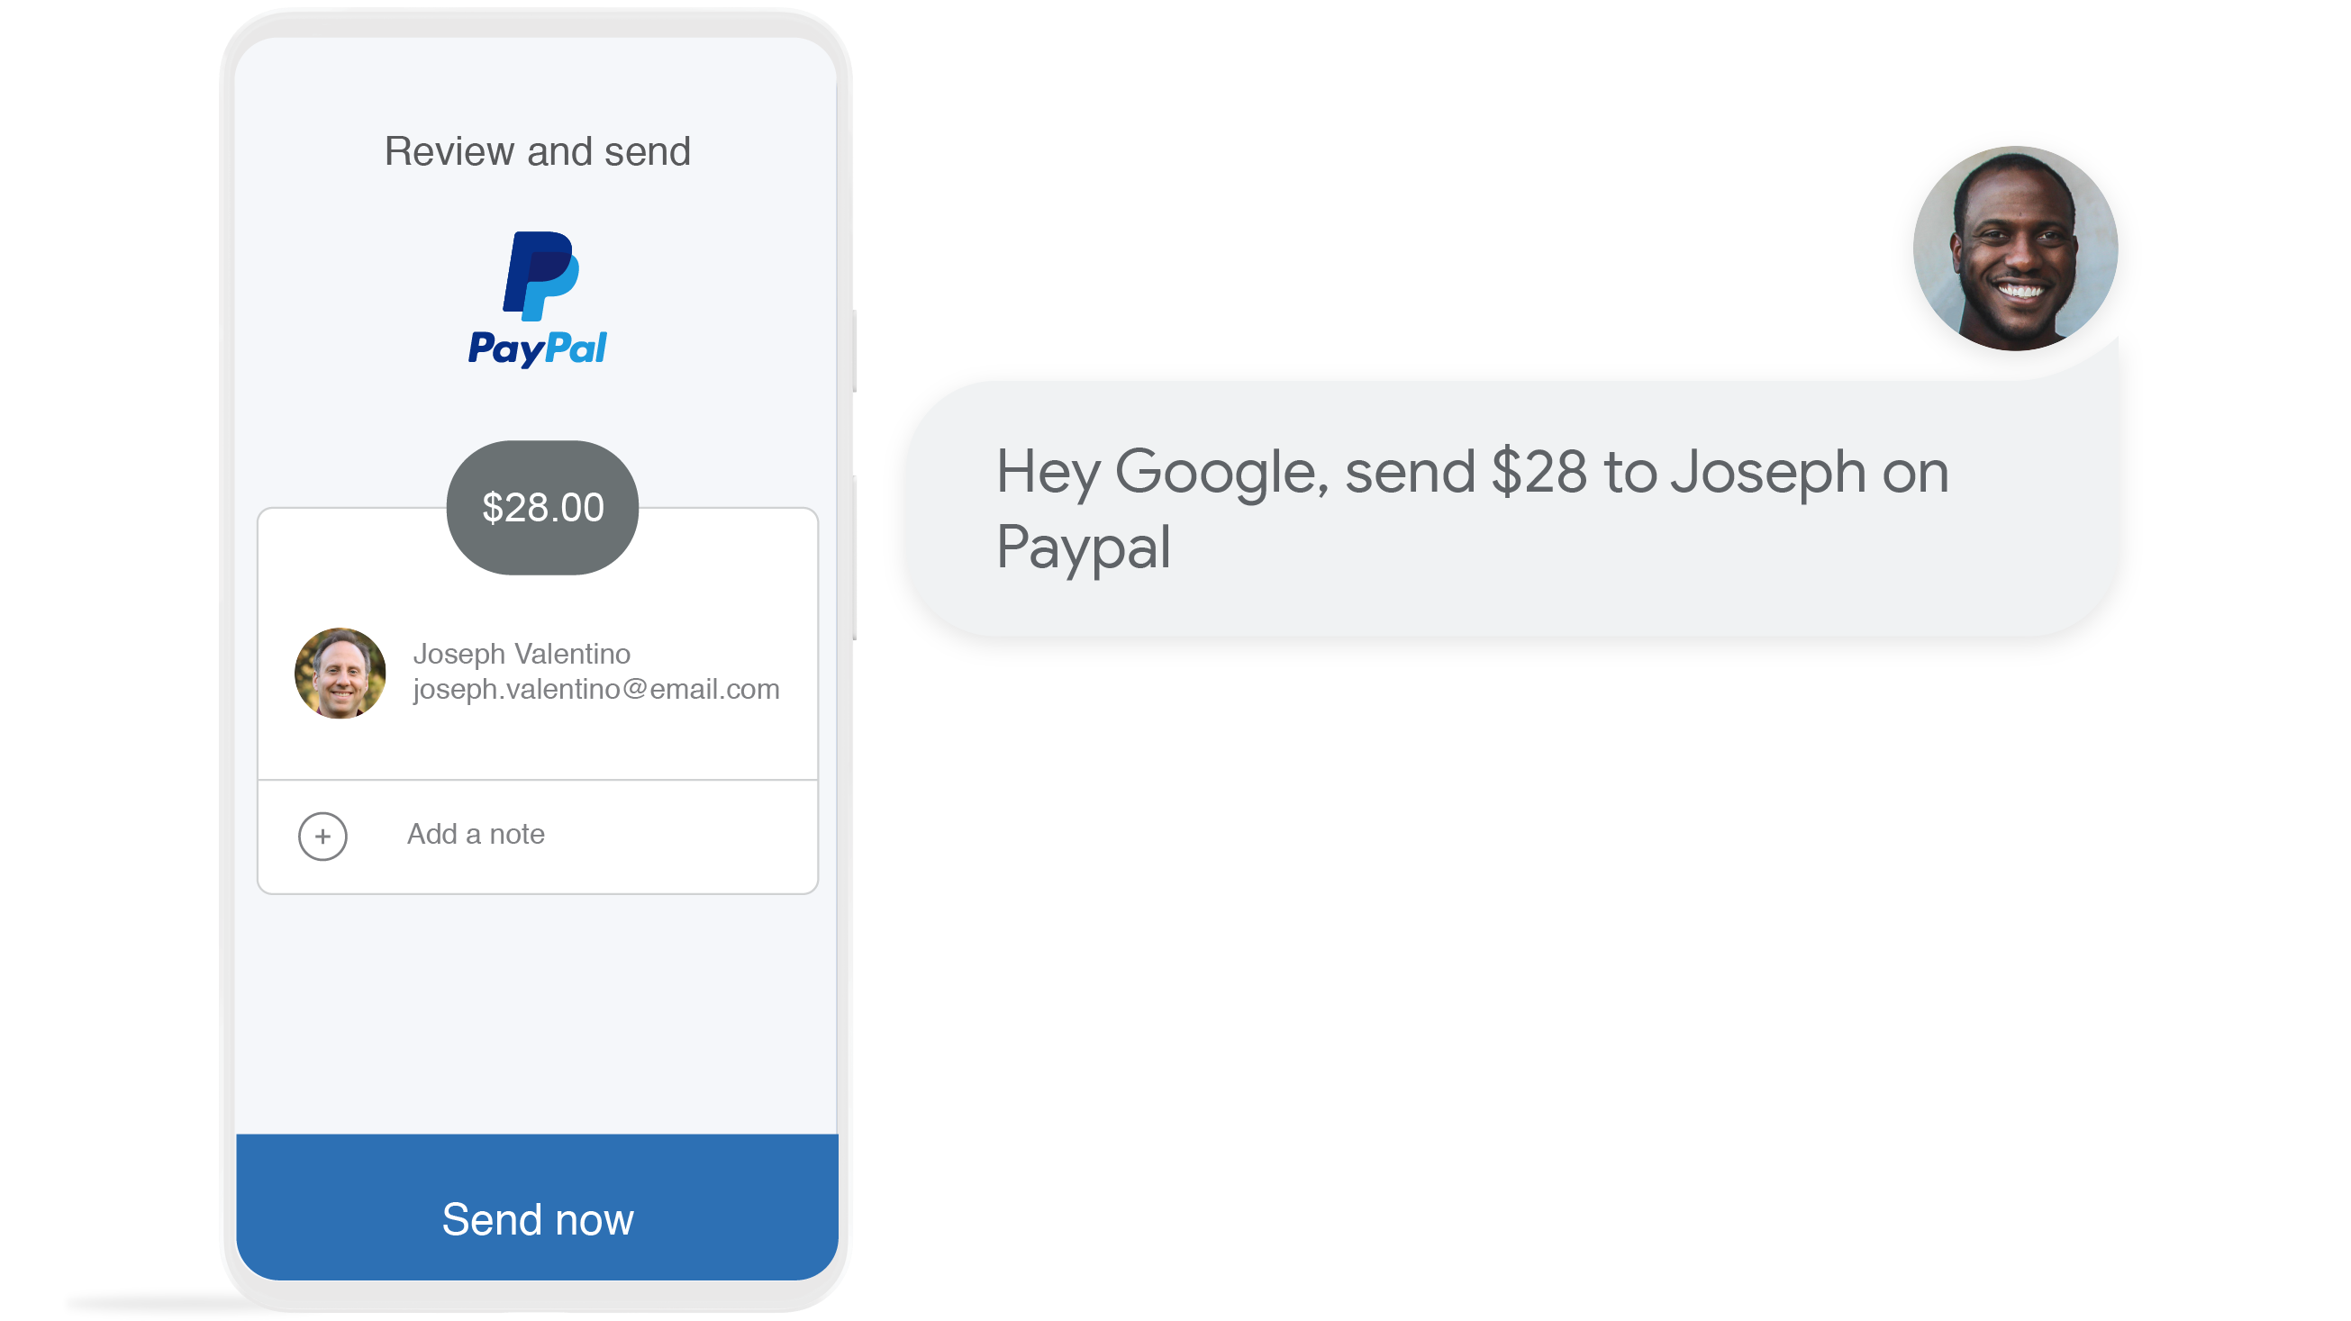Click the "$28" amount in the voice command
Image resolution: width=2351 pixels, height=1321 pixels.
click(x=1538, y=473)
